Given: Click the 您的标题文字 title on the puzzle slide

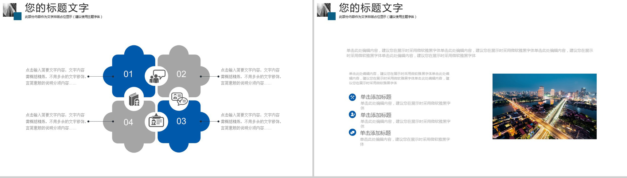Looking at the screenshot, I should pos(57,8).
